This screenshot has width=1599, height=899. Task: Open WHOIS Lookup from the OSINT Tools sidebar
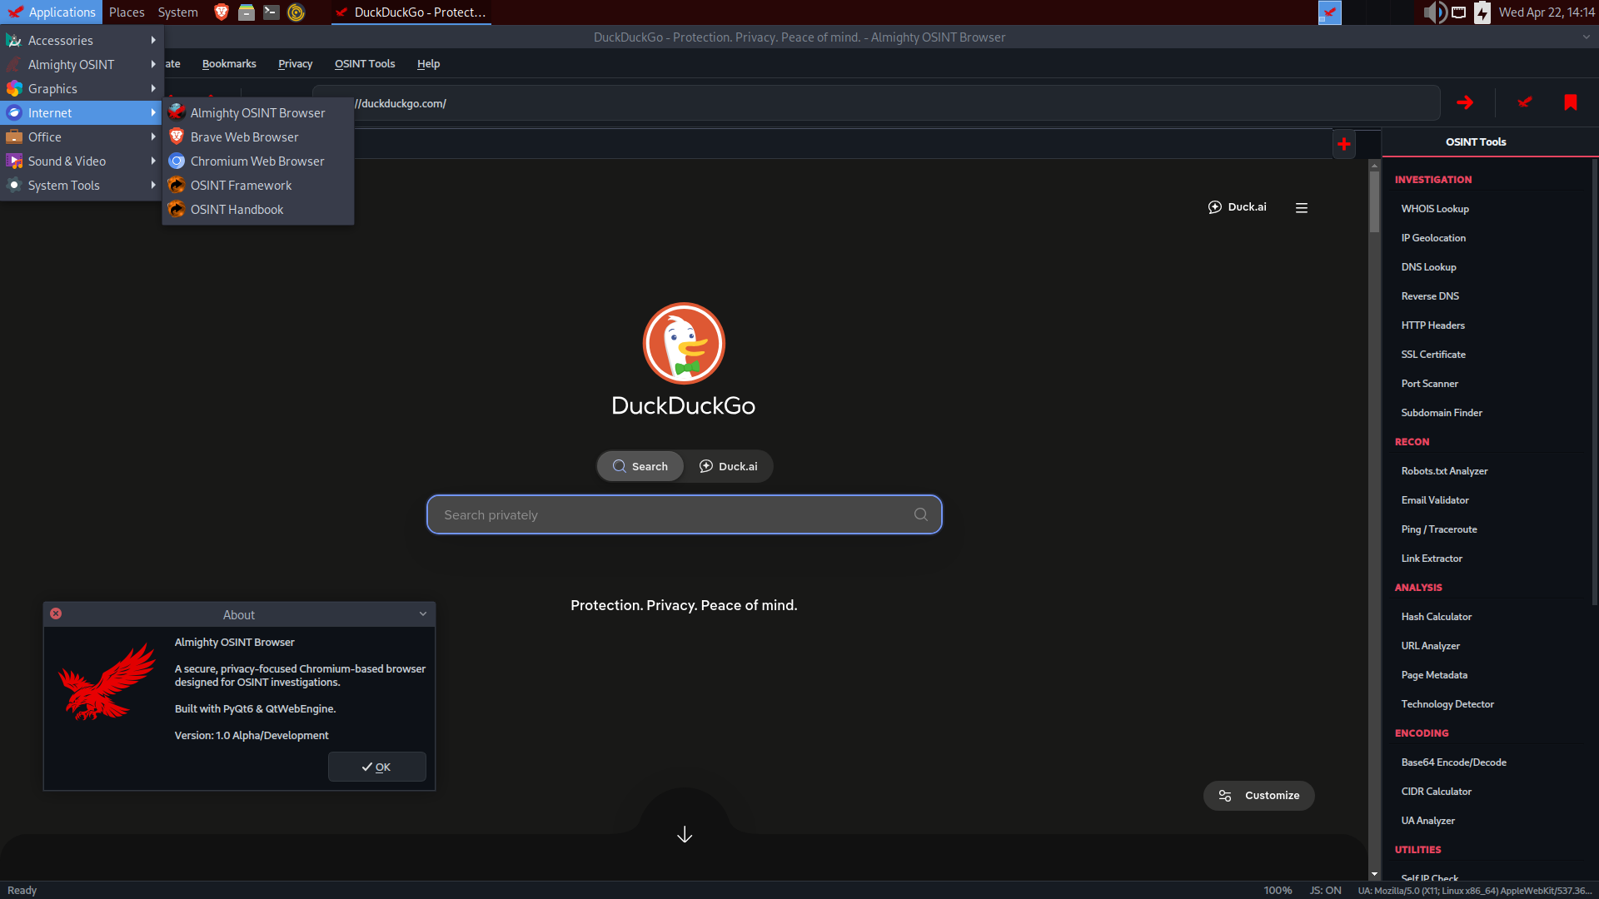coord(1434,208)
